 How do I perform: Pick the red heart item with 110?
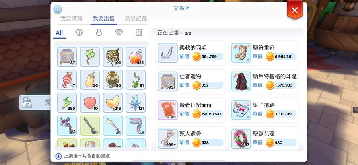(x=90, y=103)
